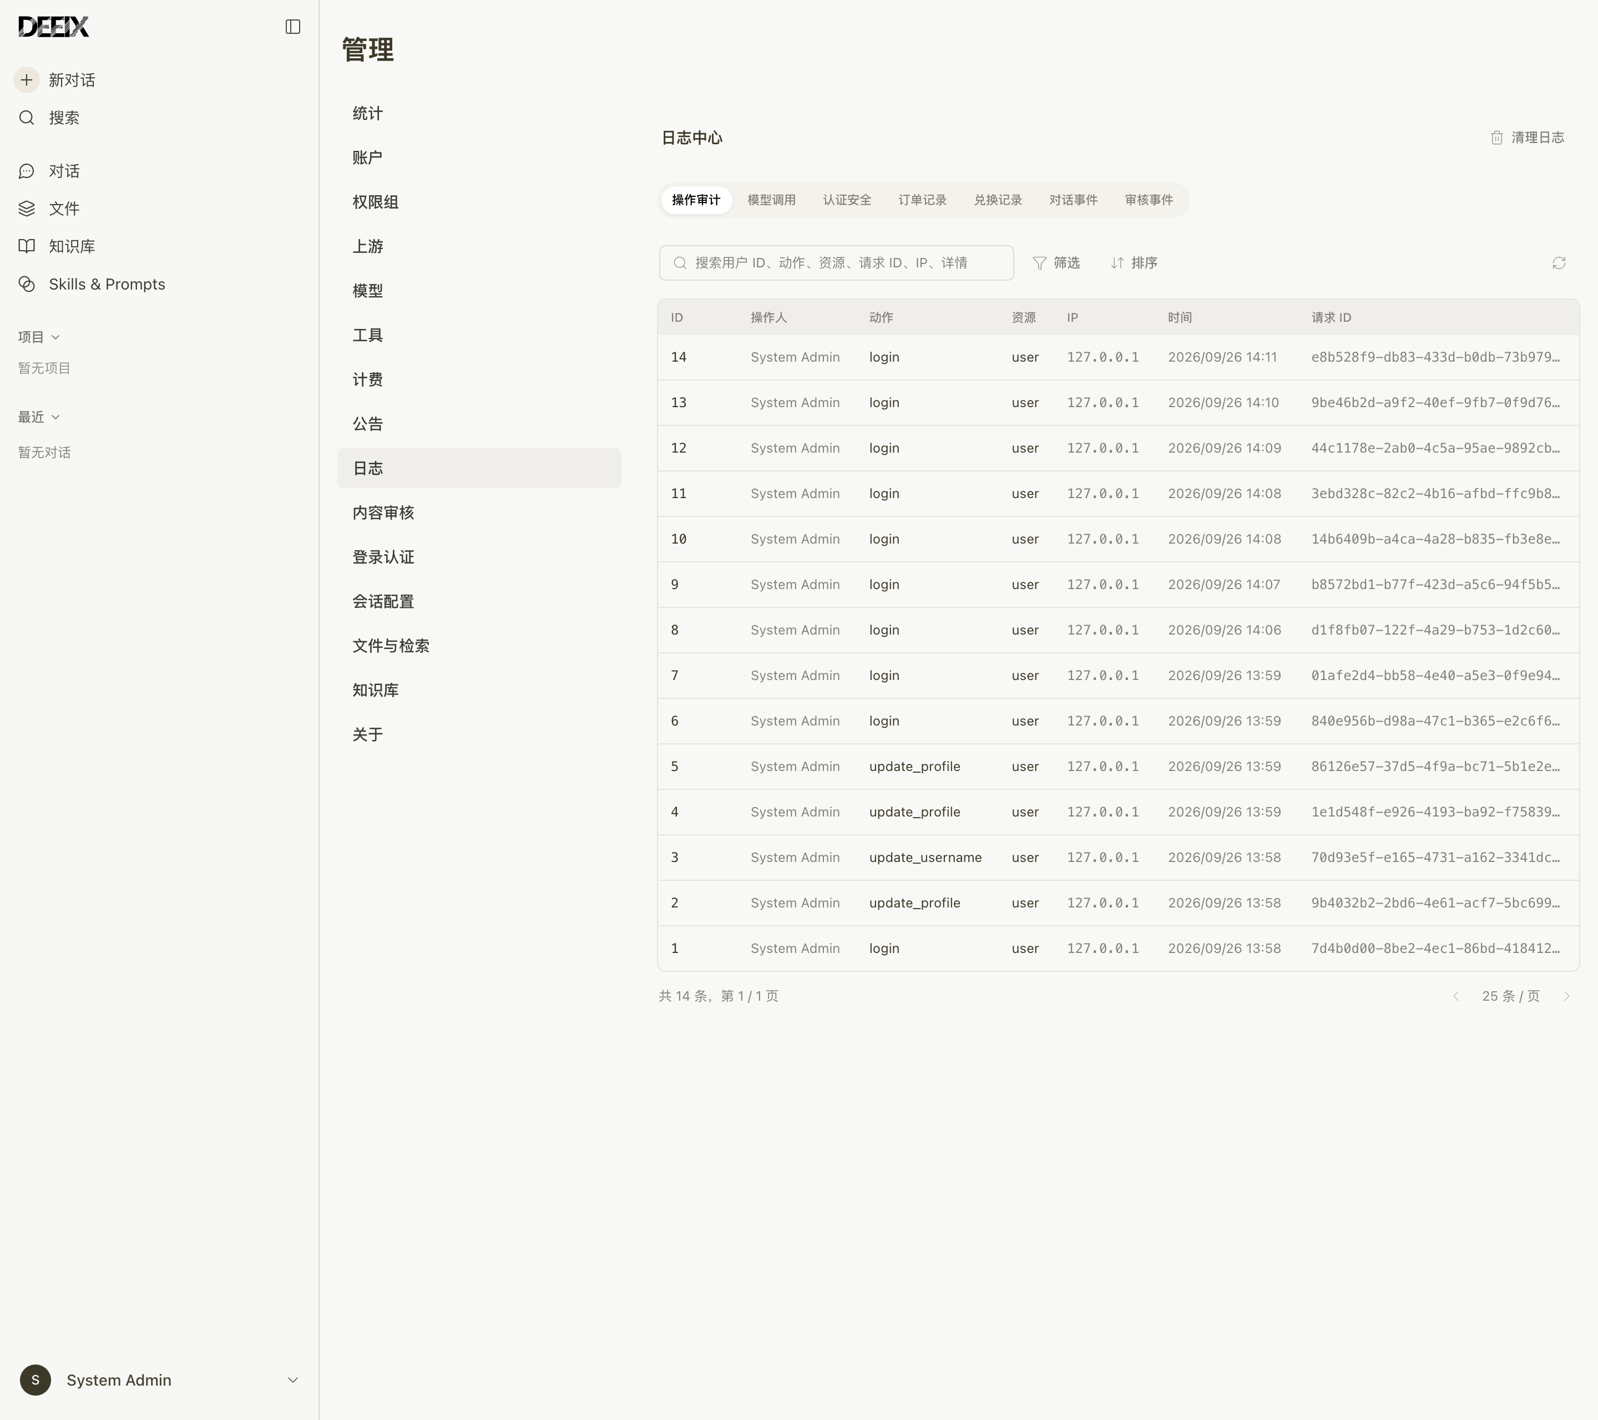Select the 操作审计 tab

(696, 200)
